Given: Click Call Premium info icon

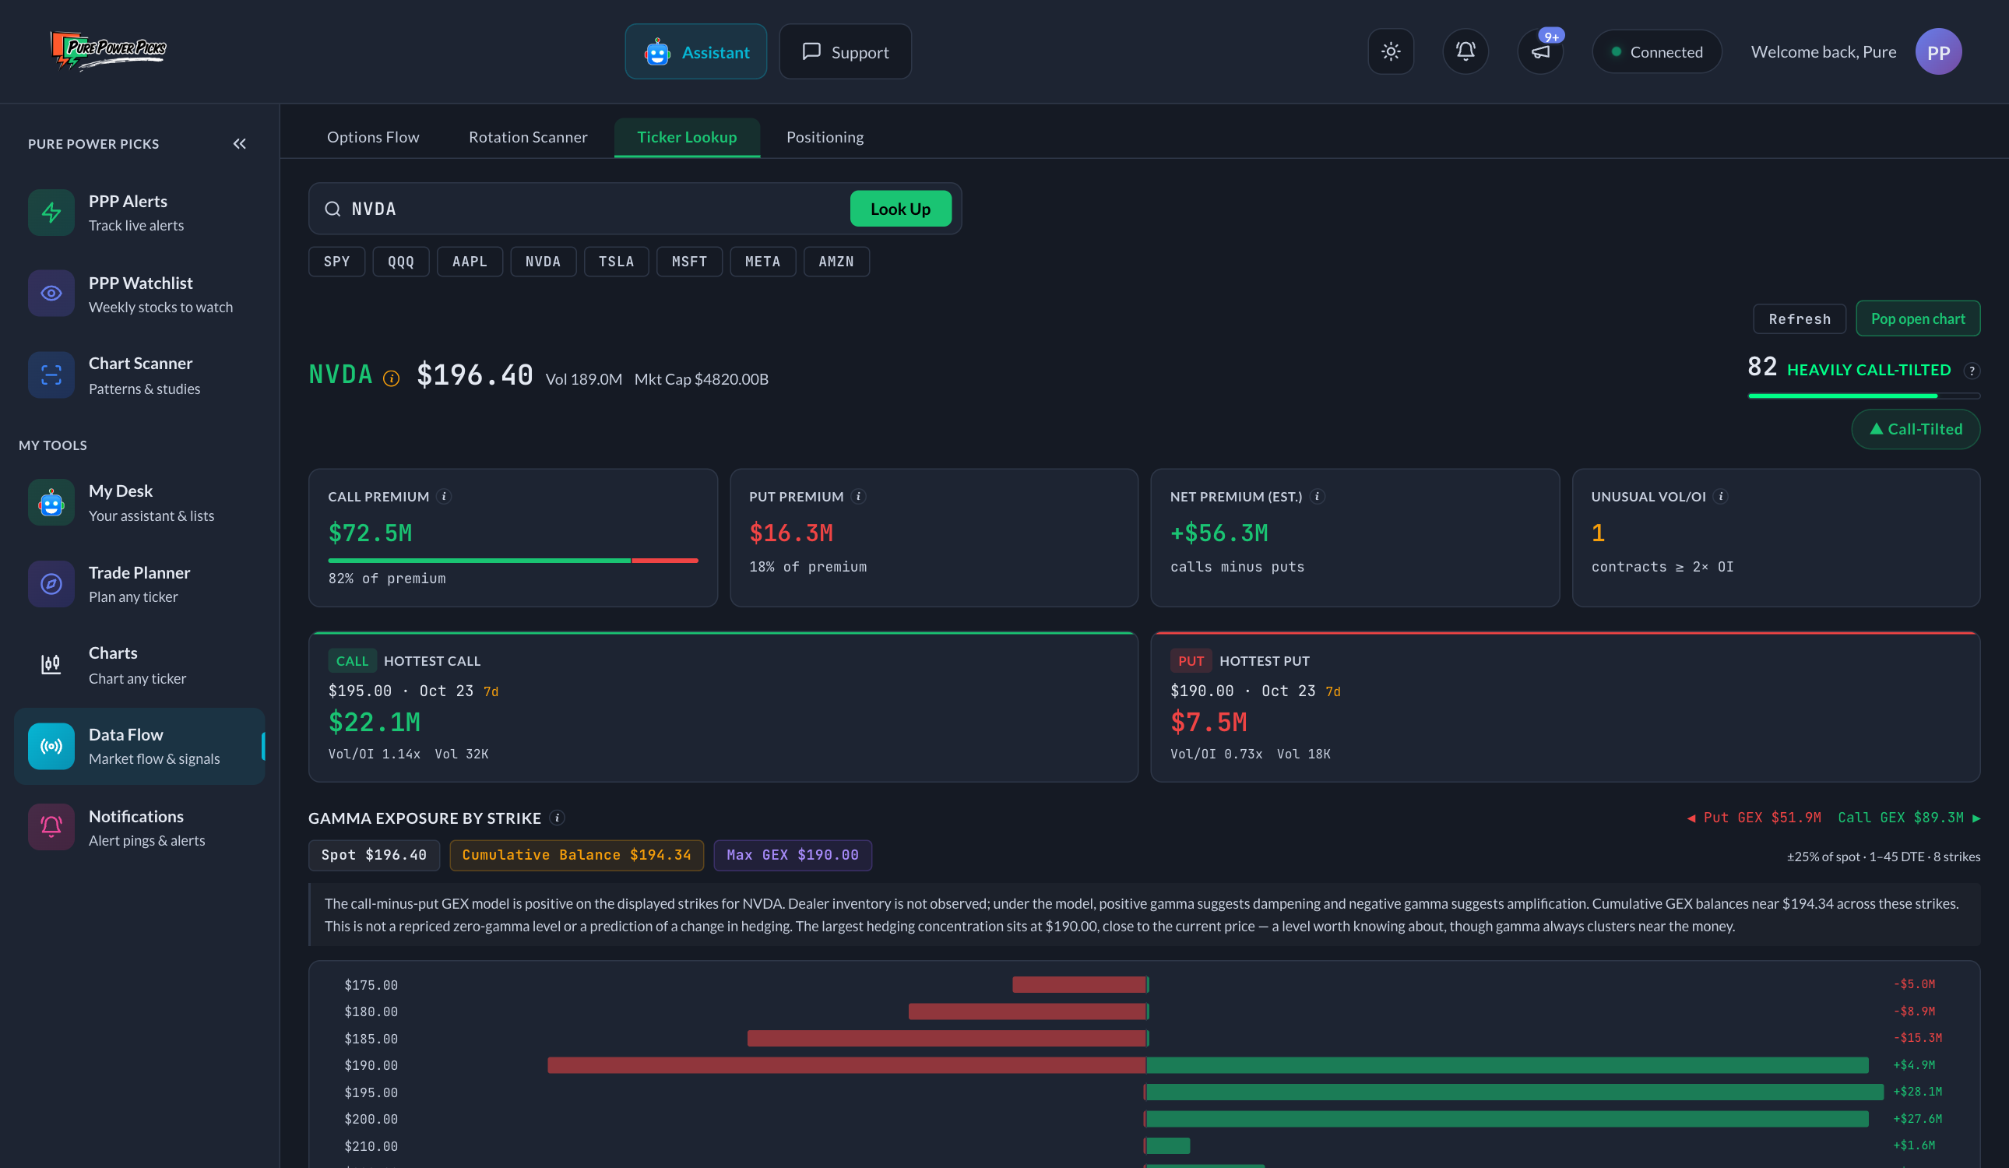Looking at the screenshot, I should [444, 496].
